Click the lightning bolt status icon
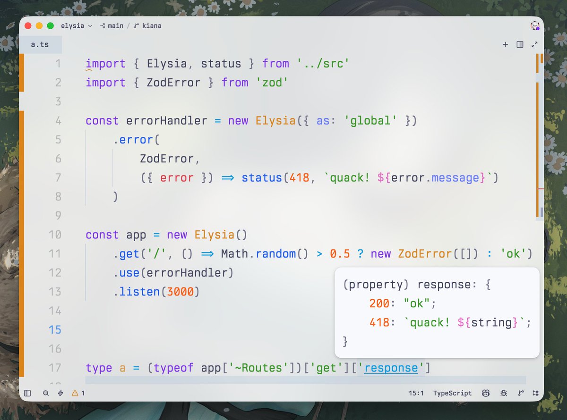 click(x=60, y=393)
